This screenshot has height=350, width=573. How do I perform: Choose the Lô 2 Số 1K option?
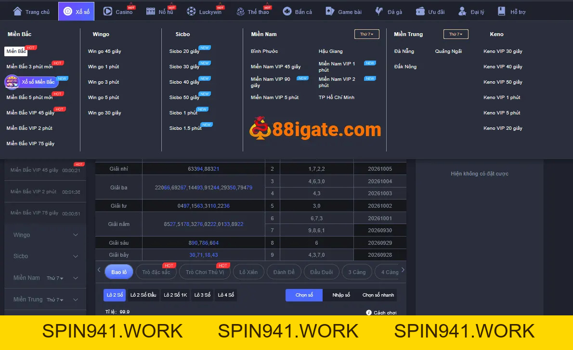(x=175, y=295)
